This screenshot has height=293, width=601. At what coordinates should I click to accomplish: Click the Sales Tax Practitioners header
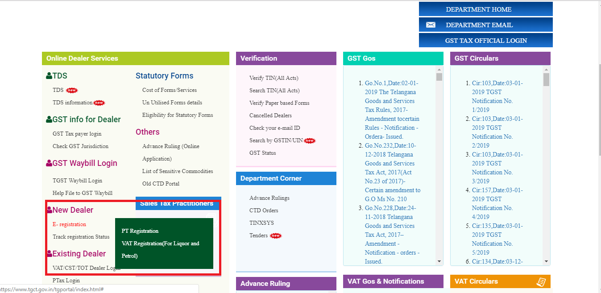tap(178, 203)
